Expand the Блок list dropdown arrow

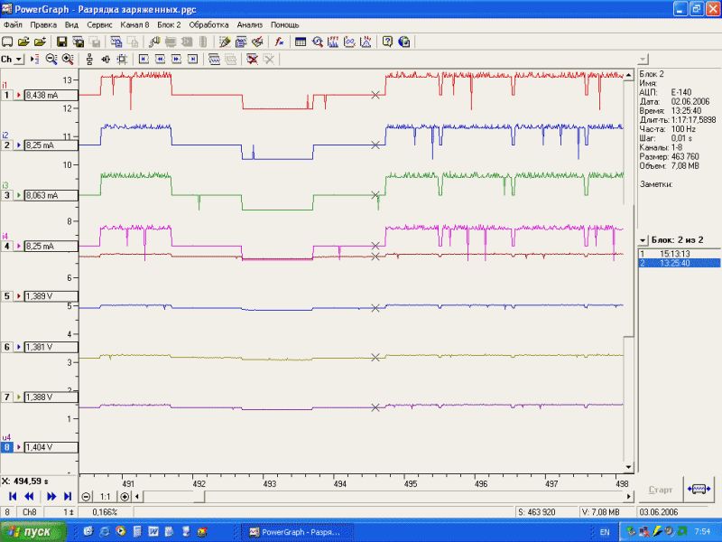point(642,240)
